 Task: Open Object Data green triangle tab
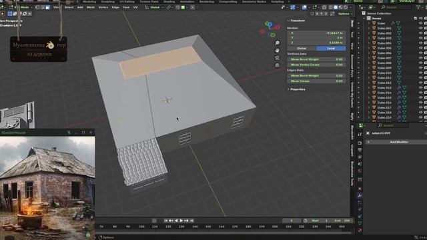coord(360,223)
